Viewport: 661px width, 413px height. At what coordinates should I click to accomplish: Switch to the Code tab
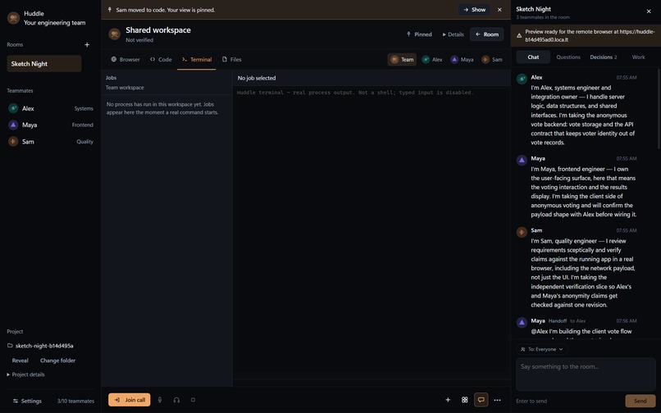coord(161,60)
